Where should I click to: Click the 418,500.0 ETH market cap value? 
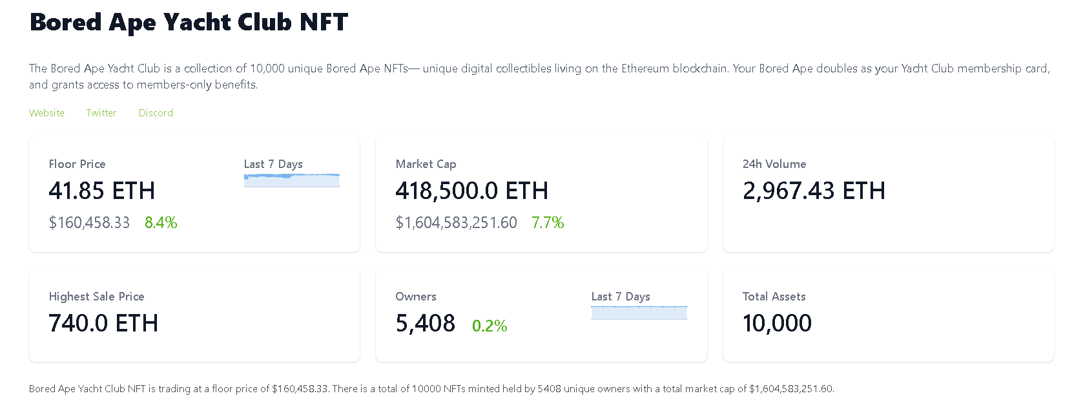click(x=471, y=191)
